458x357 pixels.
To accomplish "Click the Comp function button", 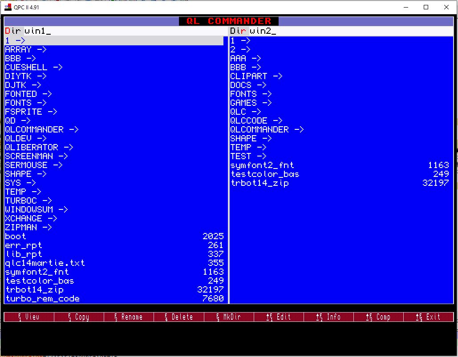I will point(378,317).
